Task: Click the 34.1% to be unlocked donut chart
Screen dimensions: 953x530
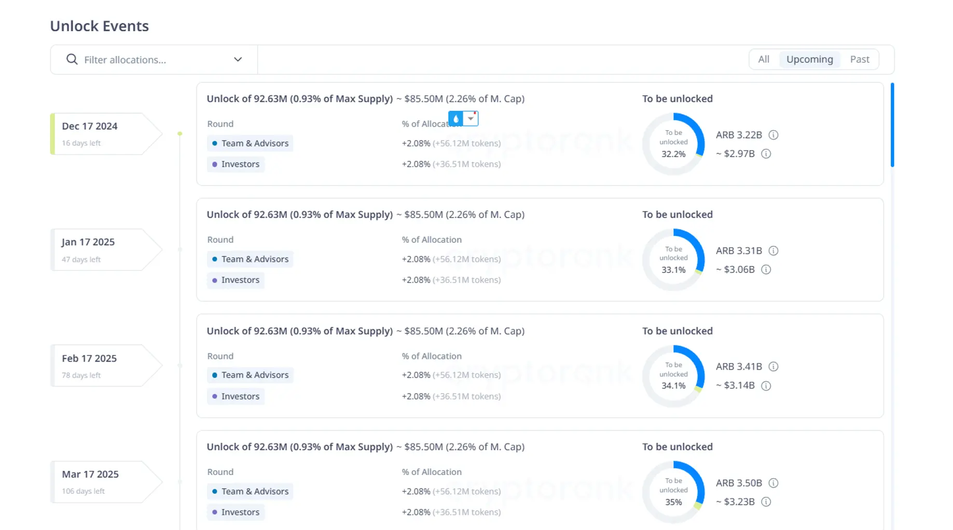Action: [x=673, y=376]
